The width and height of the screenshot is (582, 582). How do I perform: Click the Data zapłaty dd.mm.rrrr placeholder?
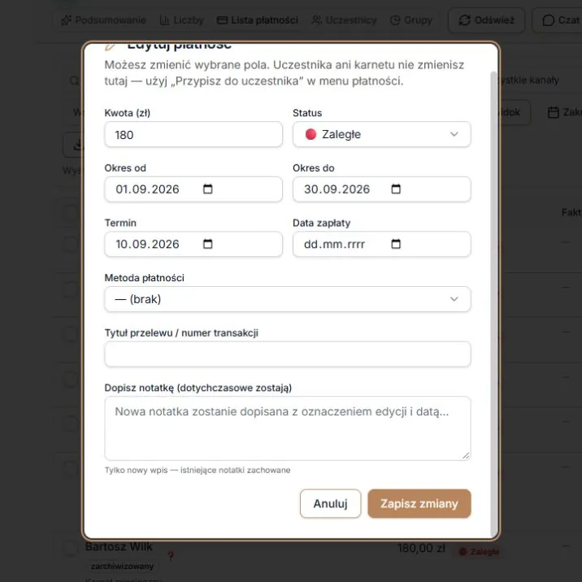[x=334, y=244]
